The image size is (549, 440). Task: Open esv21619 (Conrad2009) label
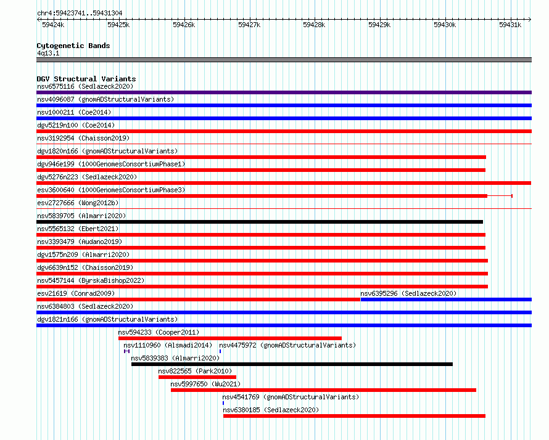point(76,293)
